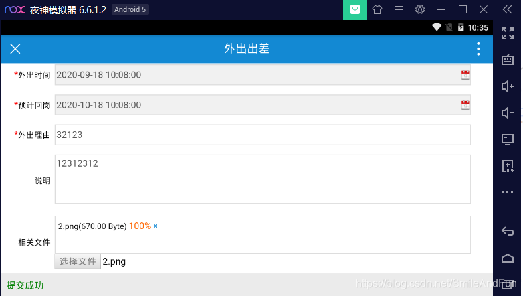523x296 pixels.
Task: Focus the 说明 text area
Action: (262, 179)
